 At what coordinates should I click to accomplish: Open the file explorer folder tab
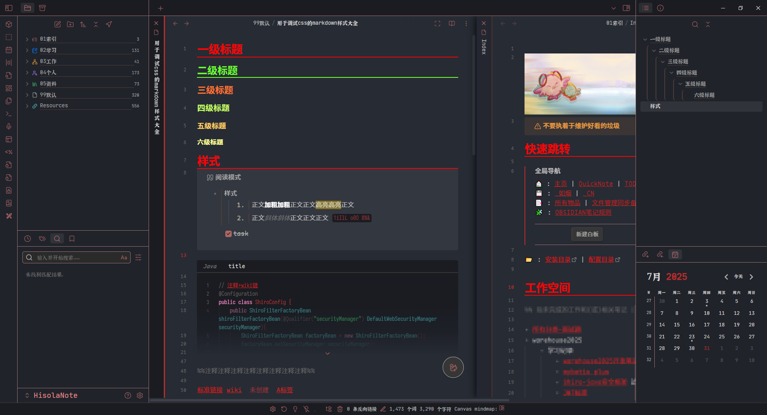[28, 8]
